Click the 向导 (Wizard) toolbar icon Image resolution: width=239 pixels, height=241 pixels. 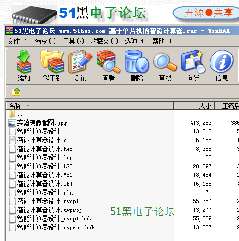(193, 62)
